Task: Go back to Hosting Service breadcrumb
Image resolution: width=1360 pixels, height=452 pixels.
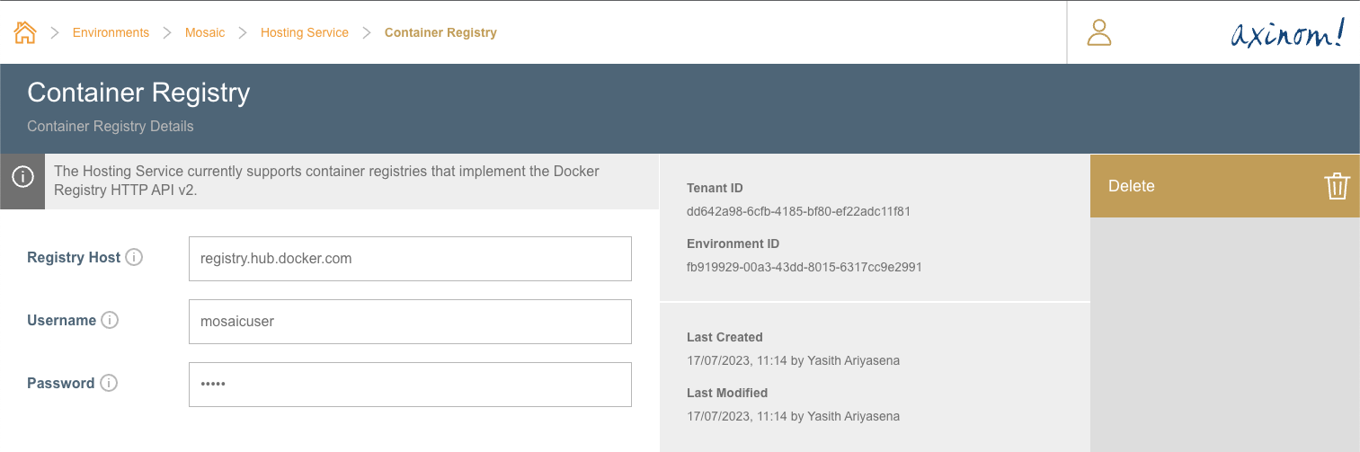Action: (305, 32)
